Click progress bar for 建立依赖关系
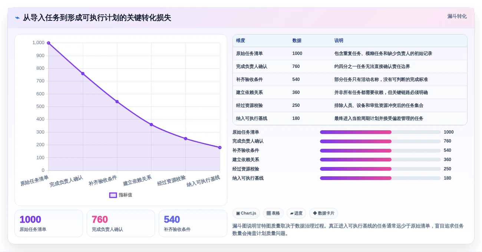The image size is (482, 252). tap(380, 160)
